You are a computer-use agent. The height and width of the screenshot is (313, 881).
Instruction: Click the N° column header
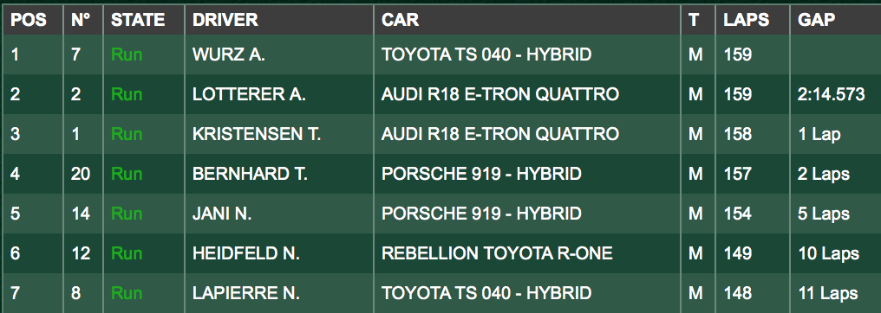[x=81, y=20]
